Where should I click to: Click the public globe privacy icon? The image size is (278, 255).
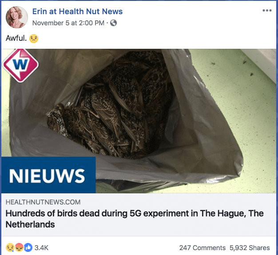[114, 23]
